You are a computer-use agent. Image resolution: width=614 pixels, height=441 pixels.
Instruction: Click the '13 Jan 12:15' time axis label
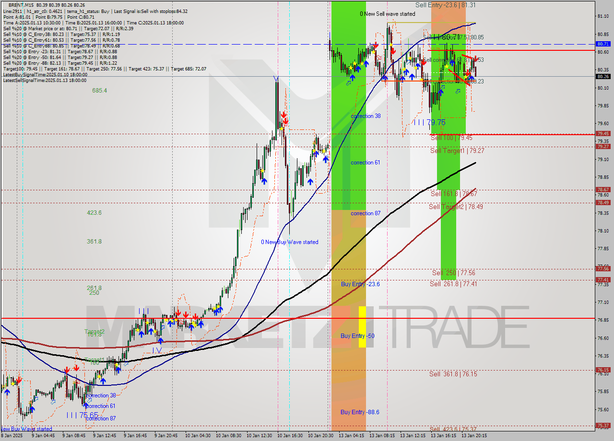point(413,436)
